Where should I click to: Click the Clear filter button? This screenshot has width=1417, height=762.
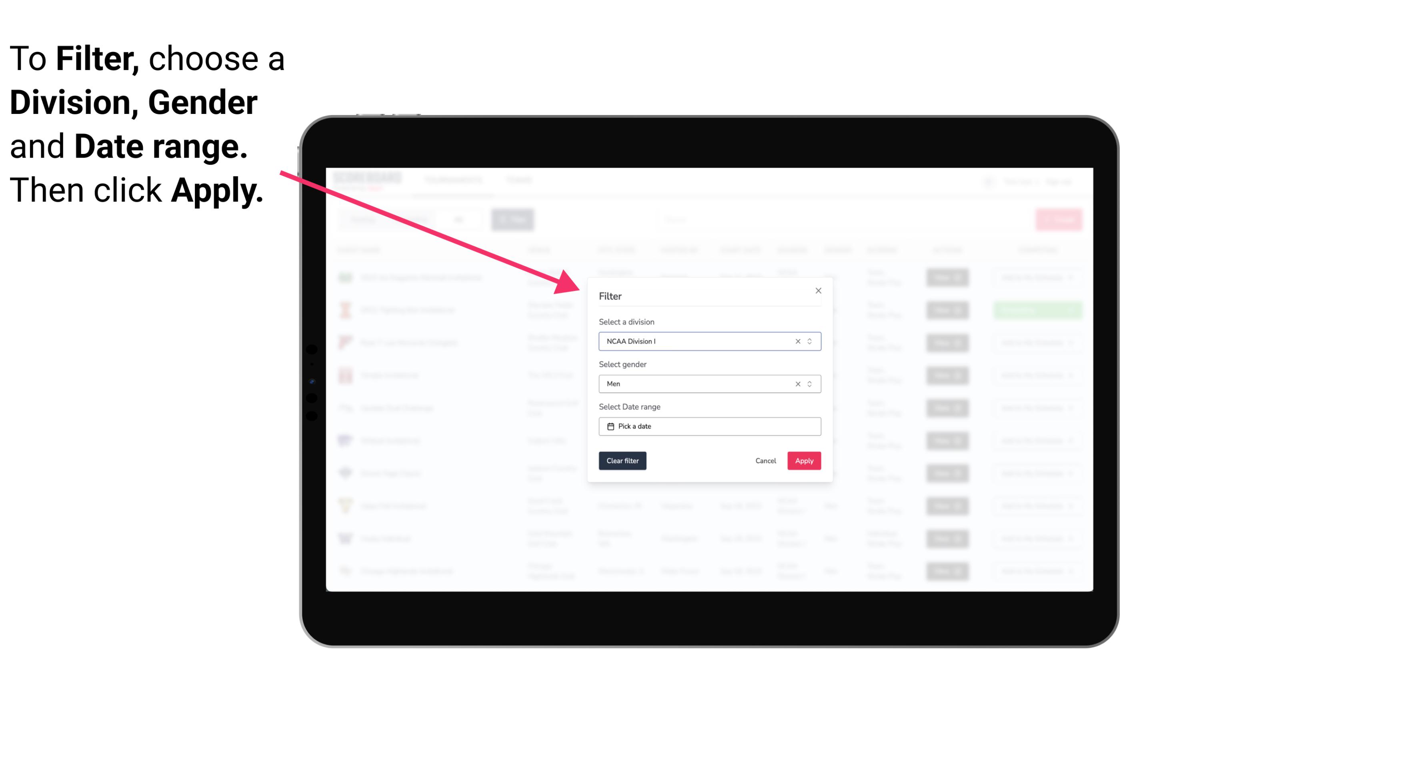(x=622, y=461)
